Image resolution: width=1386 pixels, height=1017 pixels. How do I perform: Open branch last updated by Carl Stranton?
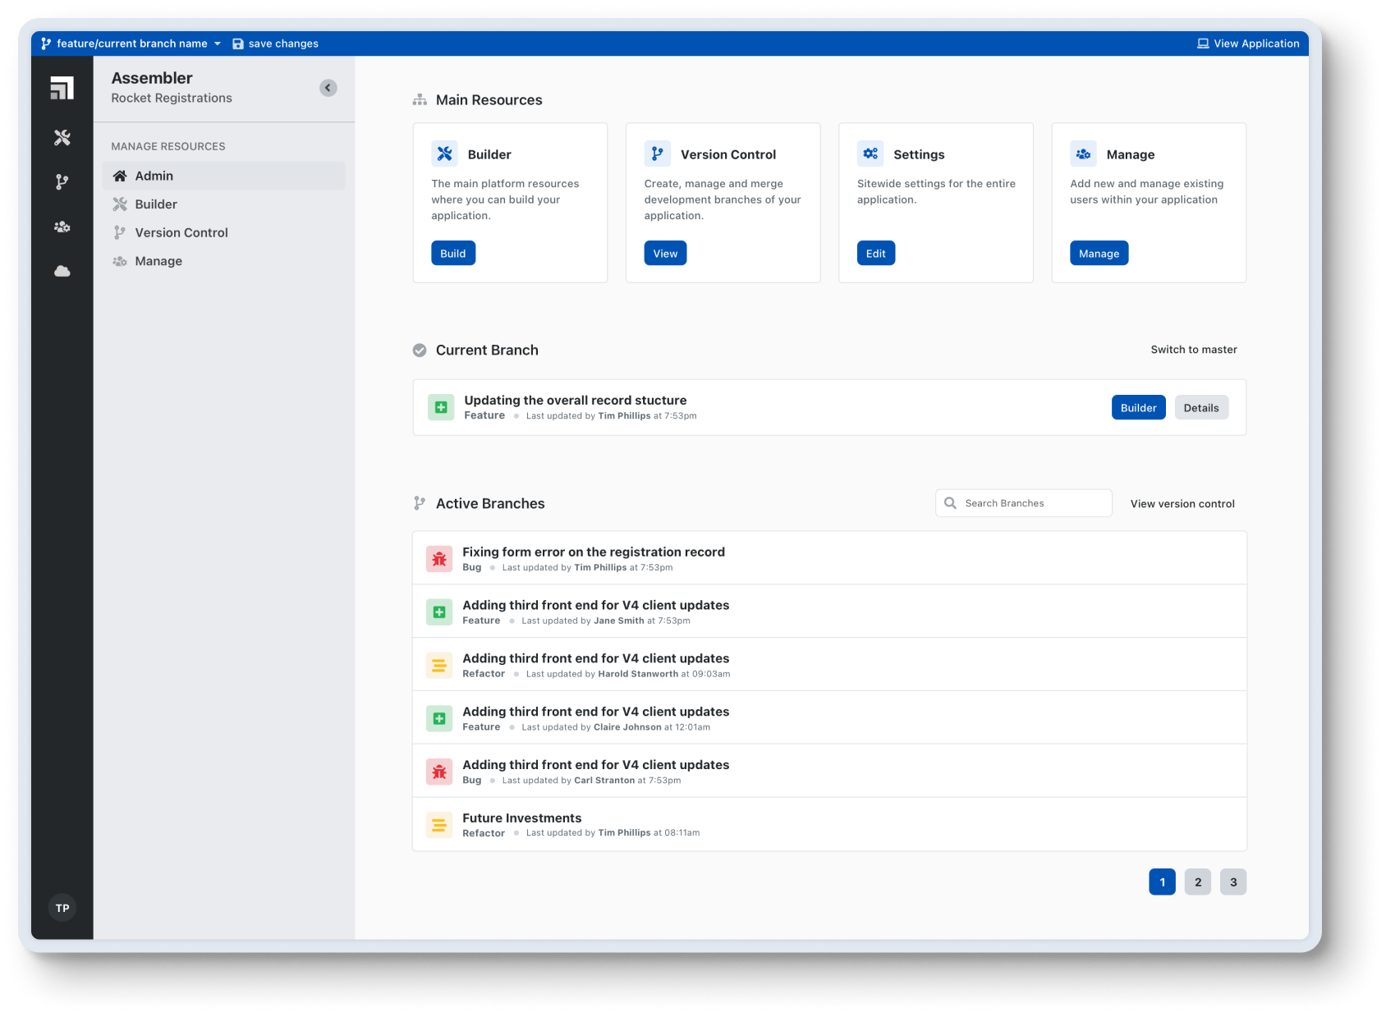click(x=829, y=771)
